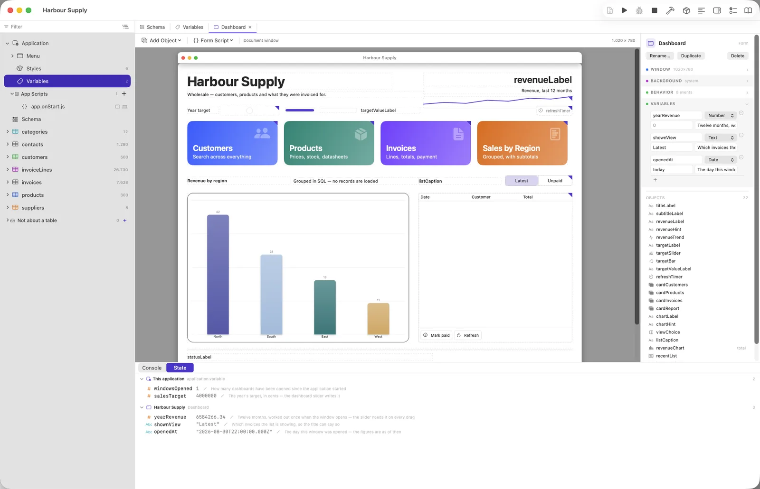The image size is (760, 489).
Task: Change the openedAt type Date dropdown
Action: (x=720, y=160)
